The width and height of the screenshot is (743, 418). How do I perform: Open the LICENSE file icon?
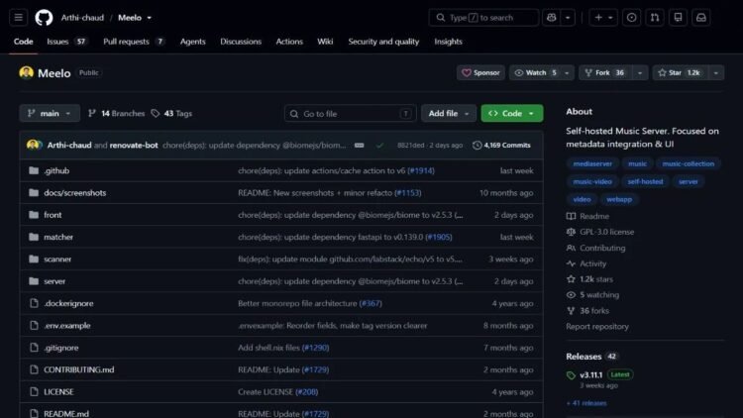(x=34, y=391)
